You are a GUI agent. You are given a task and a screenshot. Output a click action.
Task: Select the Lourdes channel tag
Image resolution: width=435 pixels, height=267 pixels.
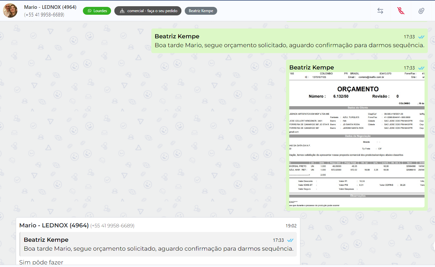click(x=97, y=11)
